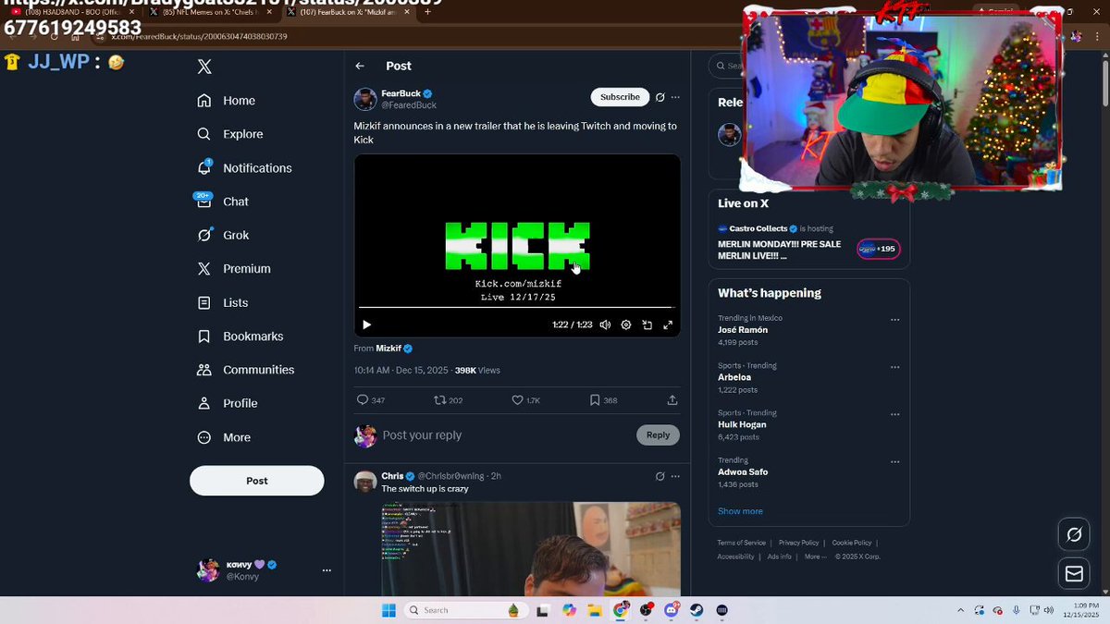Focus the Post your reply field
This screenshot has width=1110, height=624.
click(x=506, y=435)
